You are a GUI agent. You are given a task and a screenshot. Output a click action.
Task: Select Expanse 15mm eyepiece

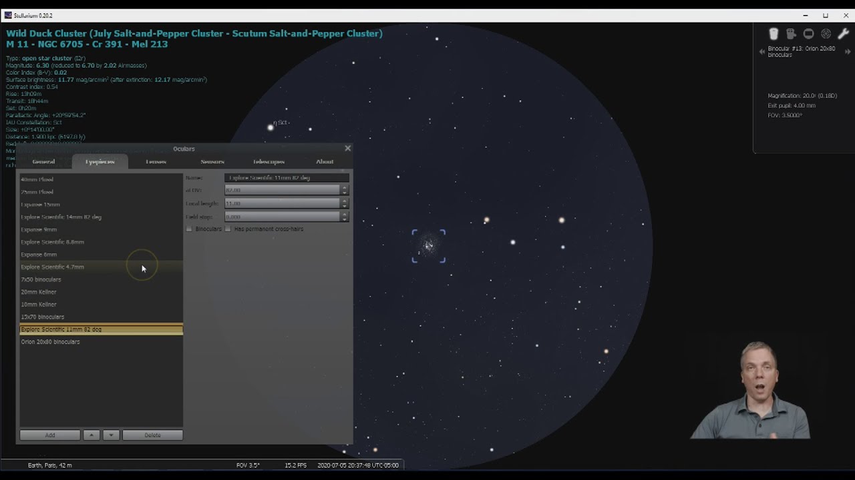(101, 205)
